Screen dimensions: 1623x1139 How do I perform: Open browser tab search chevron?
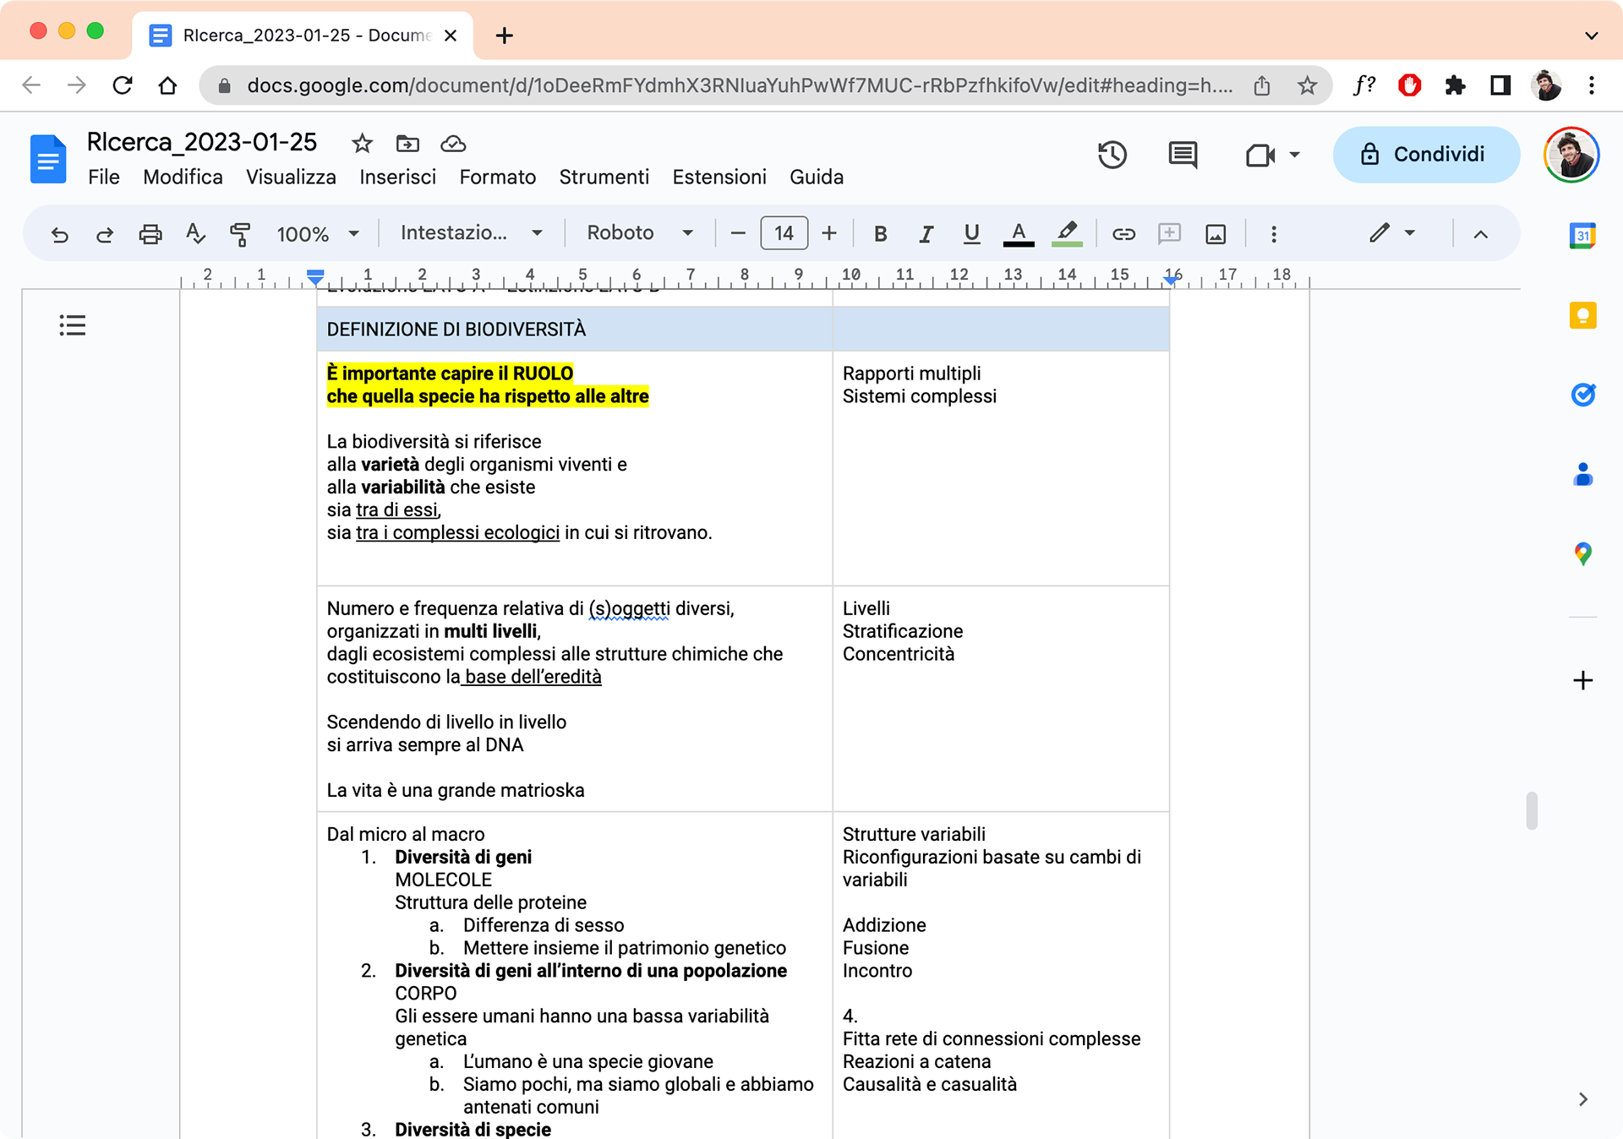[1591, 35]
